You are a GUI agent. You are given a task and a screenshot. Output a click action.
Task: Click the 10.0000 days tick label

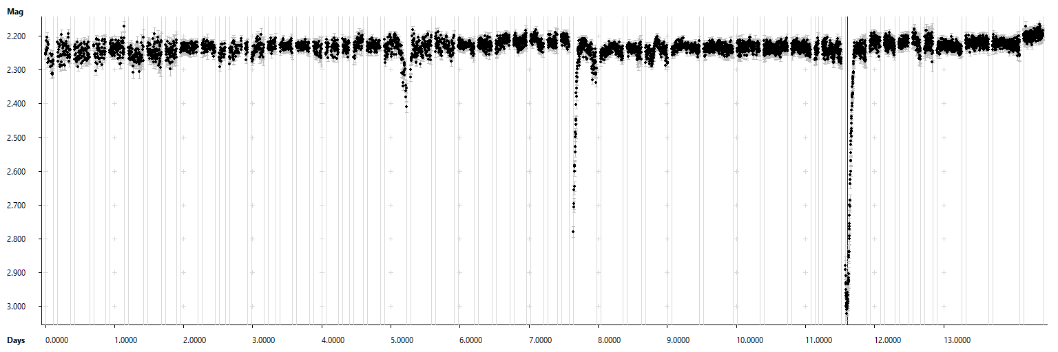pos(749,340)
